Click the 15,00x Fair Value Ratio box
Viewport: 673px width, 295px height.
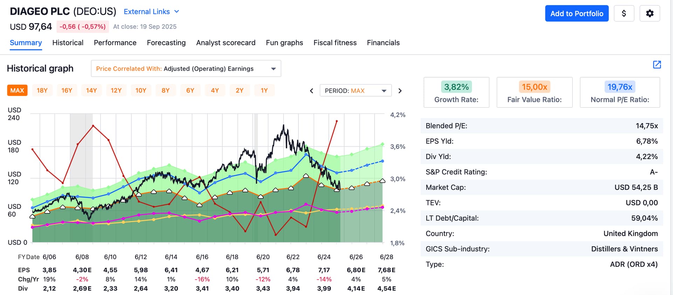[x=535, y=92]
